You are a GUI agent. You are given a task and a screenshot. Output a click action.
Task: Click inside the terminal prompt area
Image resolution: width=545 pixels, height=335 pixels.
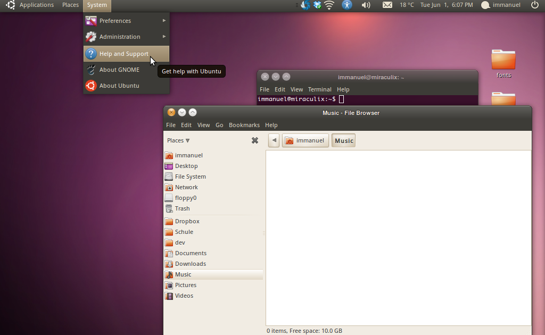click(341, 99)
